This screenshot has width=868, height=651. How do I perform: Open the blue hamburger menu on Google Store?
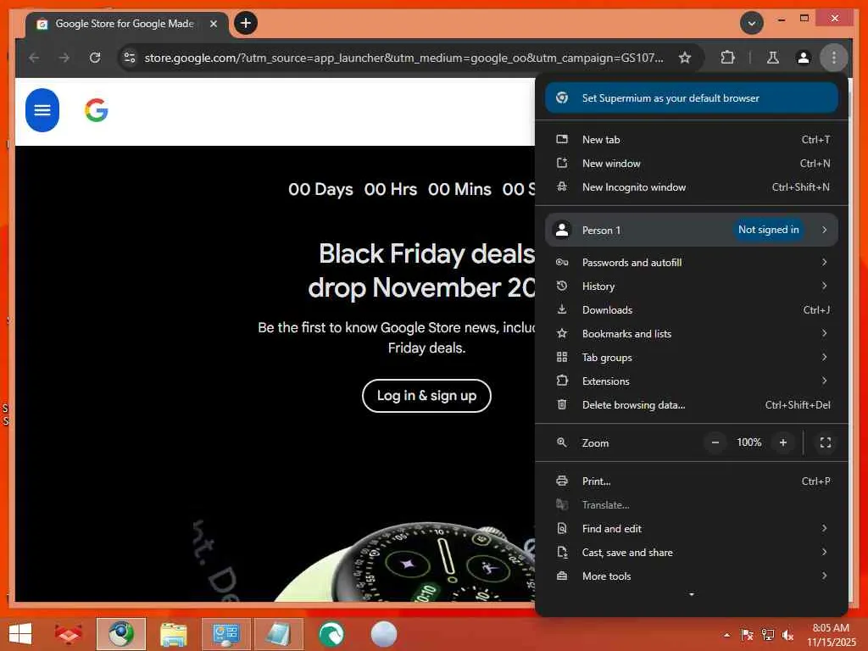coord(42,110)
